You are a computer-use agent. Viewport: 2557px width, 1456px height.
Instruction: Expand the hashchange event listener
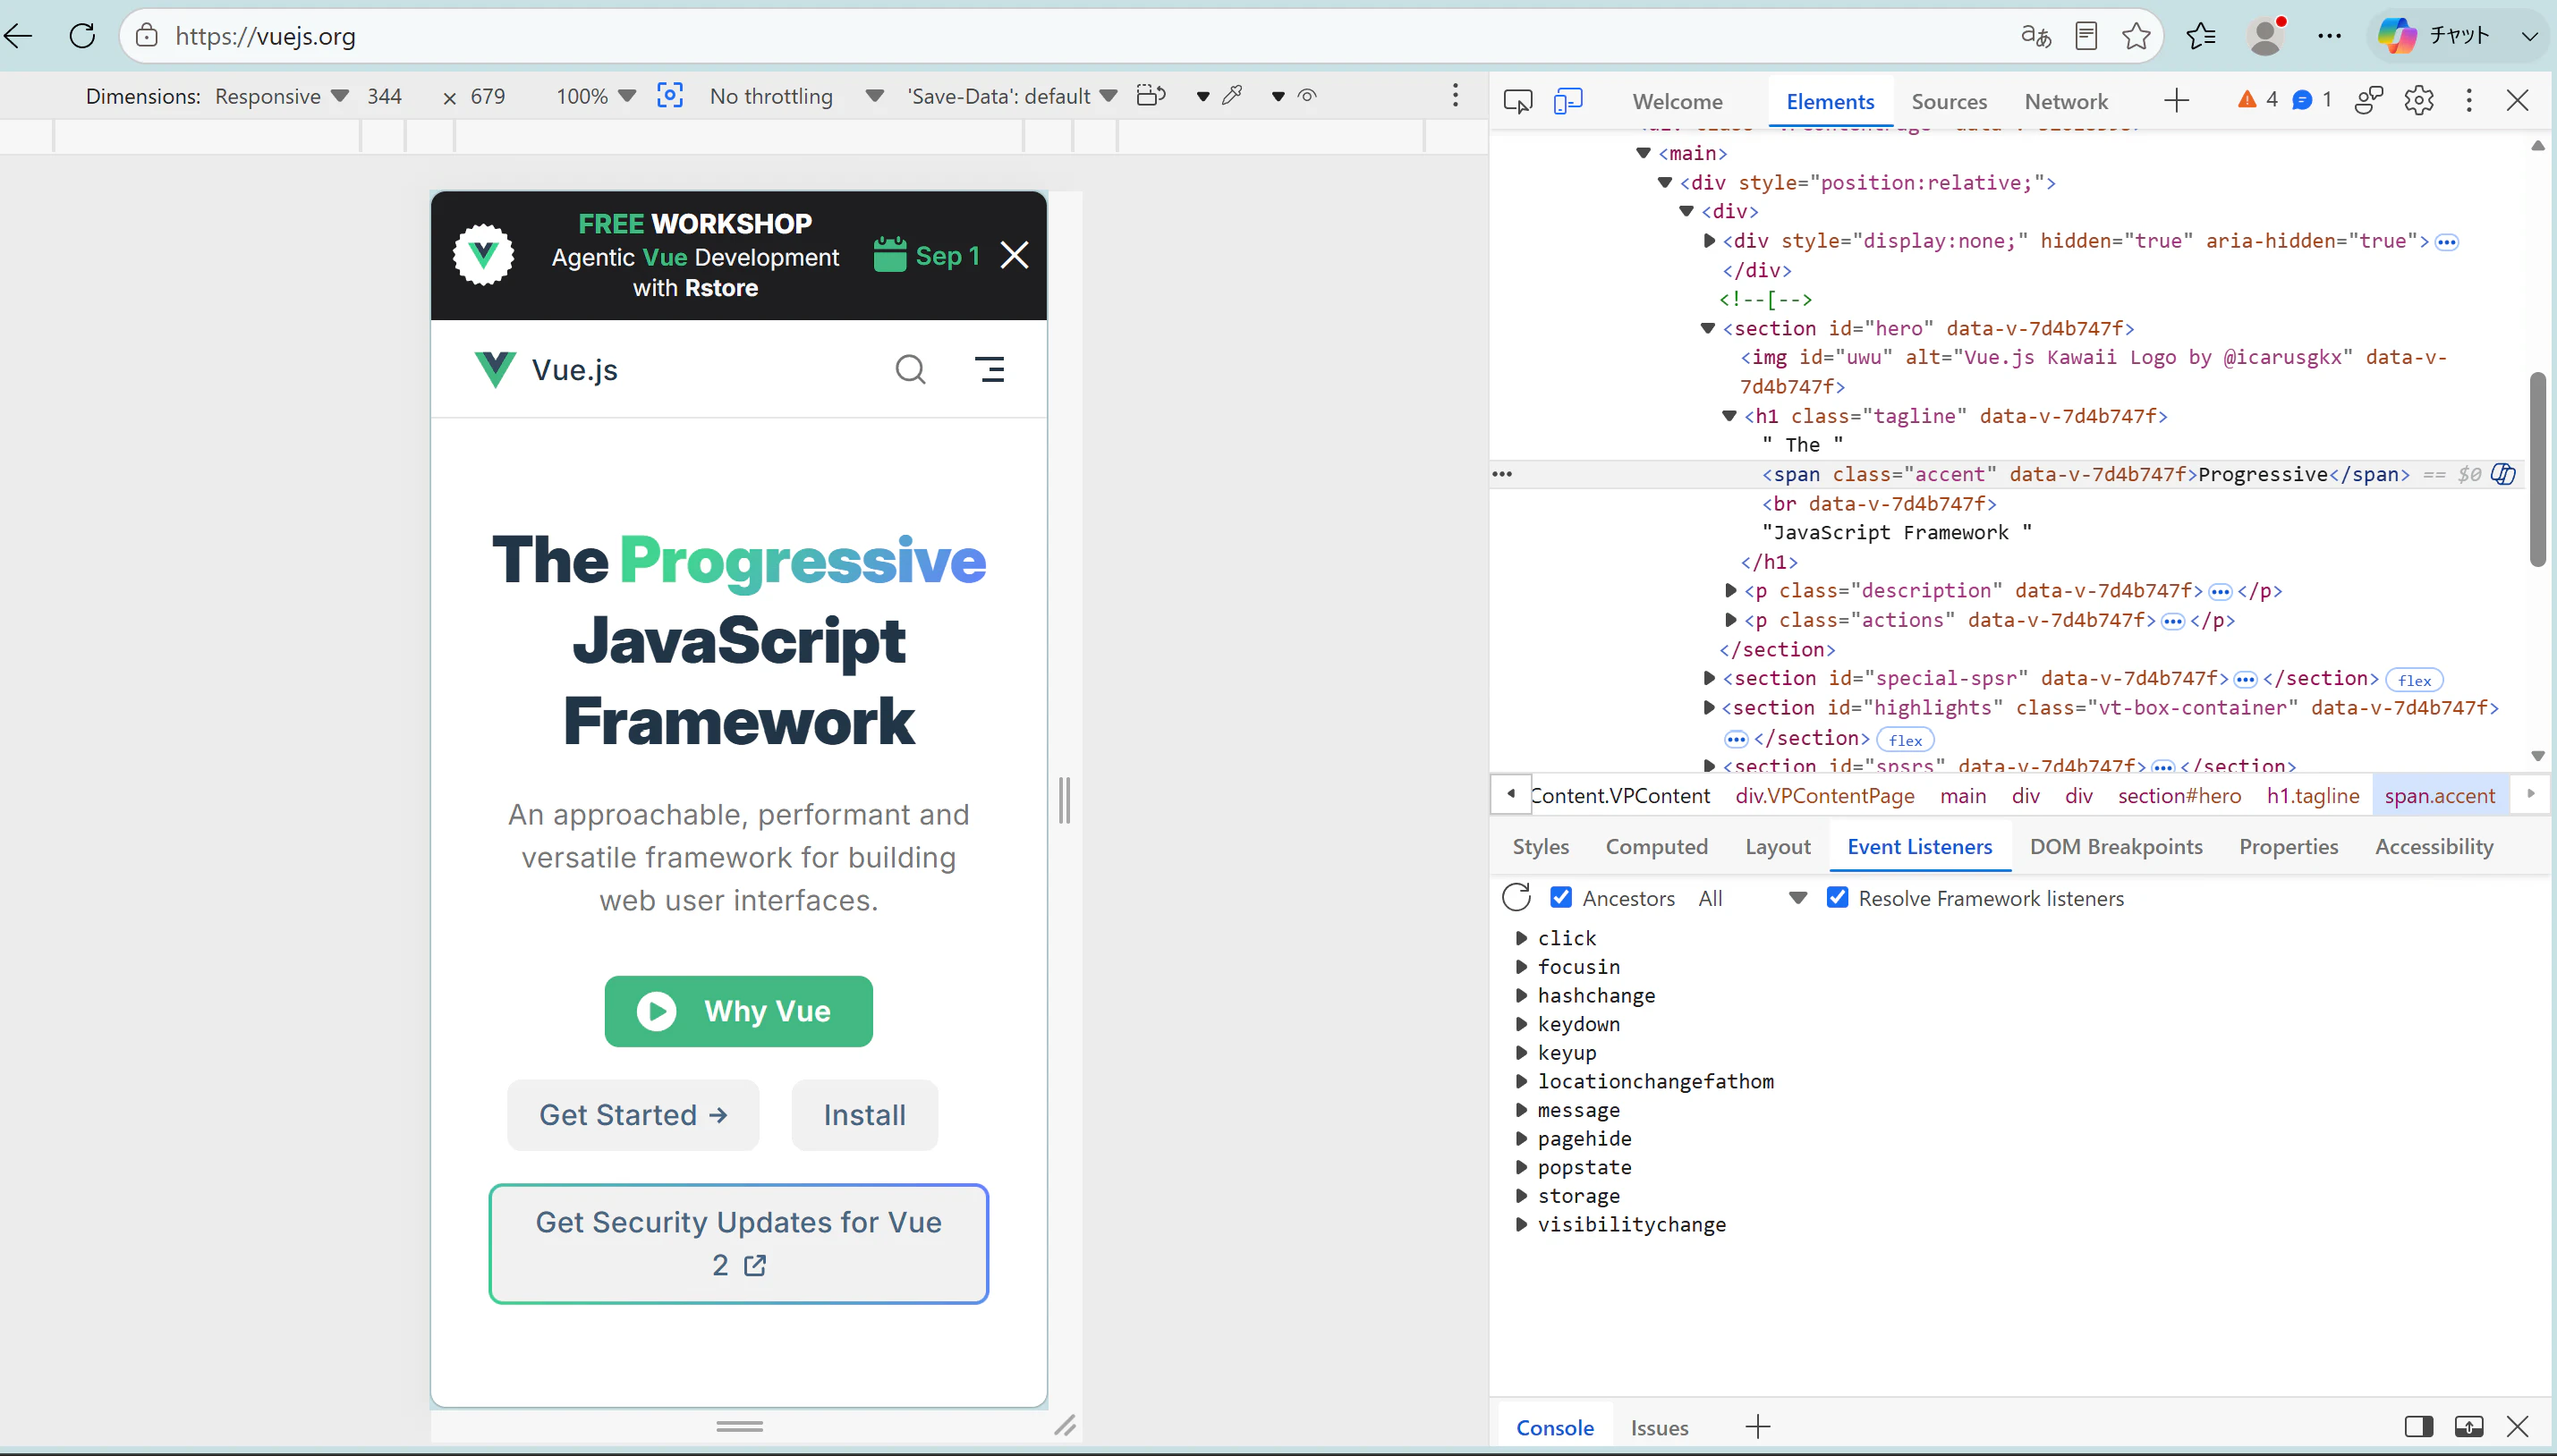[x=1522, y=995]
